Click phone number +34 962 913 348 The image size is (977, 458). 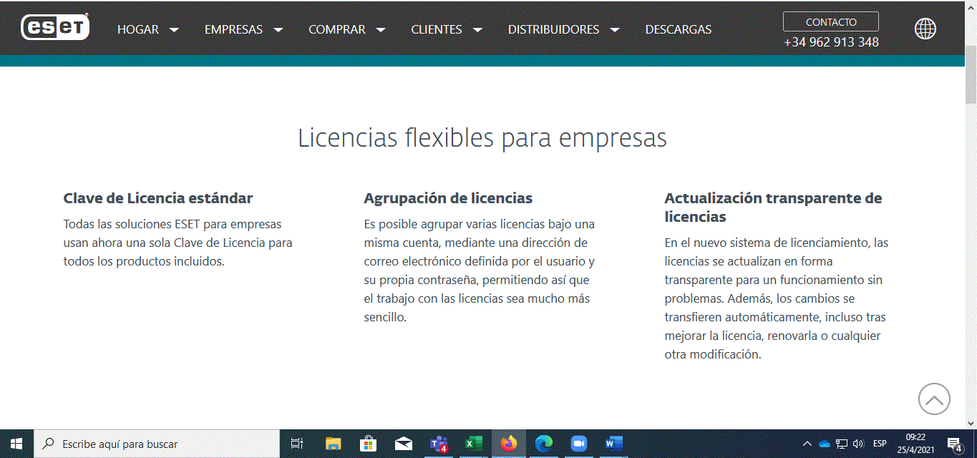831,42
